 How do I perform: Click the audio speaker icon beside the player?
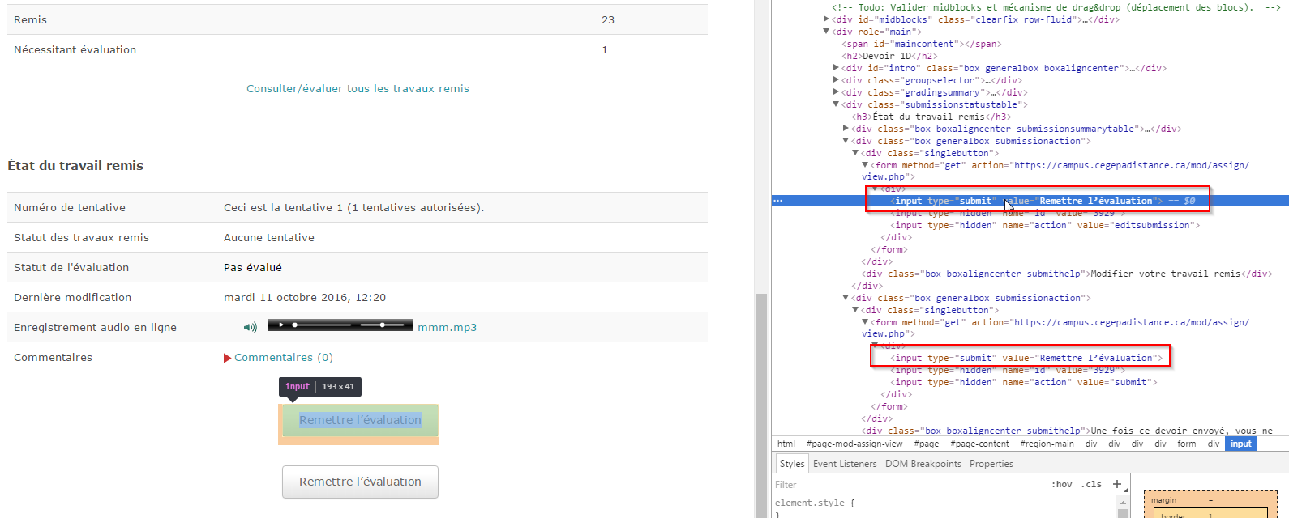250,328
